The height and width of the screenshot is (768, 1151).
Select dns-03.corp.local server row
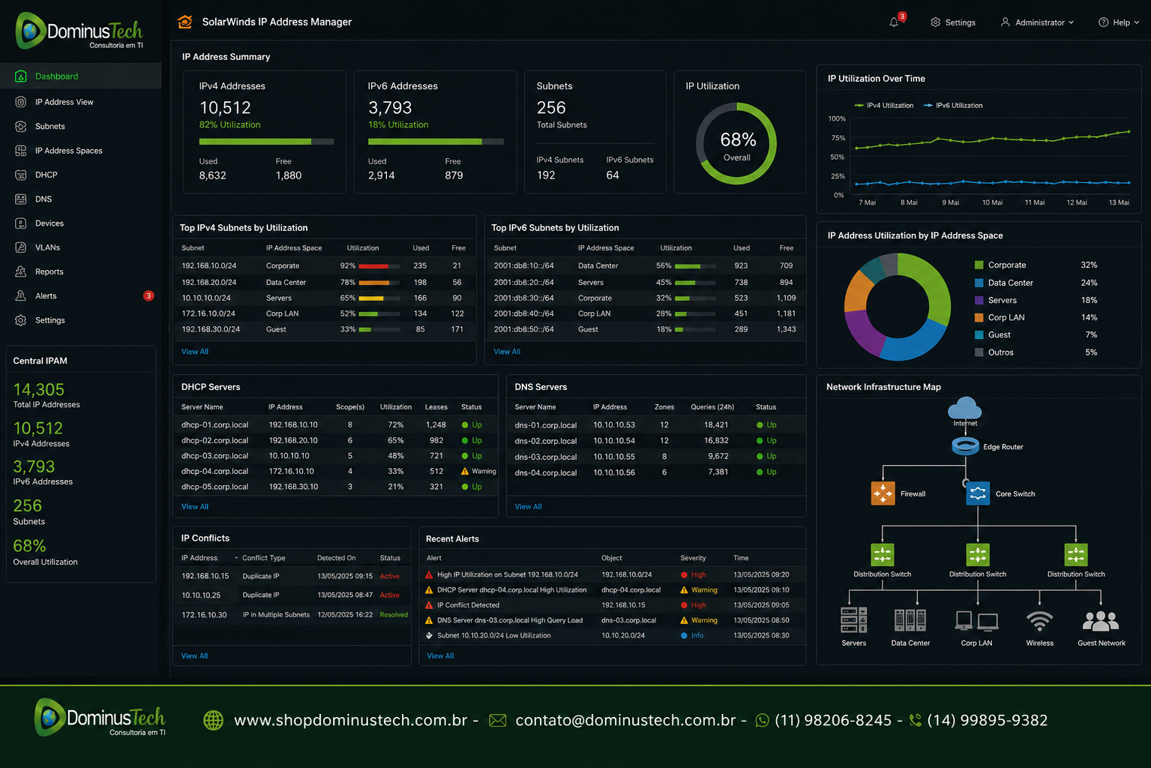coord(656,457)
